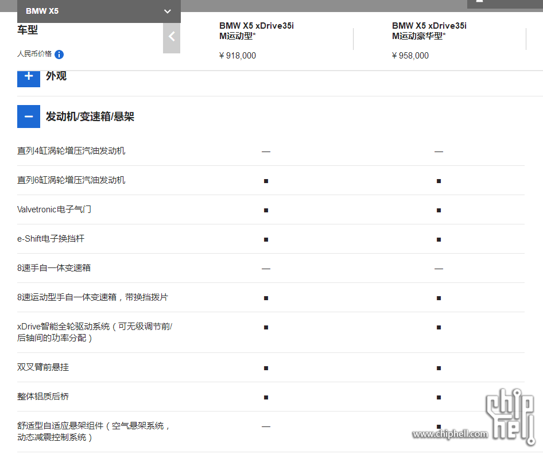Click 双叉臂前悬挂 row label
Image resolution: width=543 pixels, height=454 pixels.
[43, 367]
